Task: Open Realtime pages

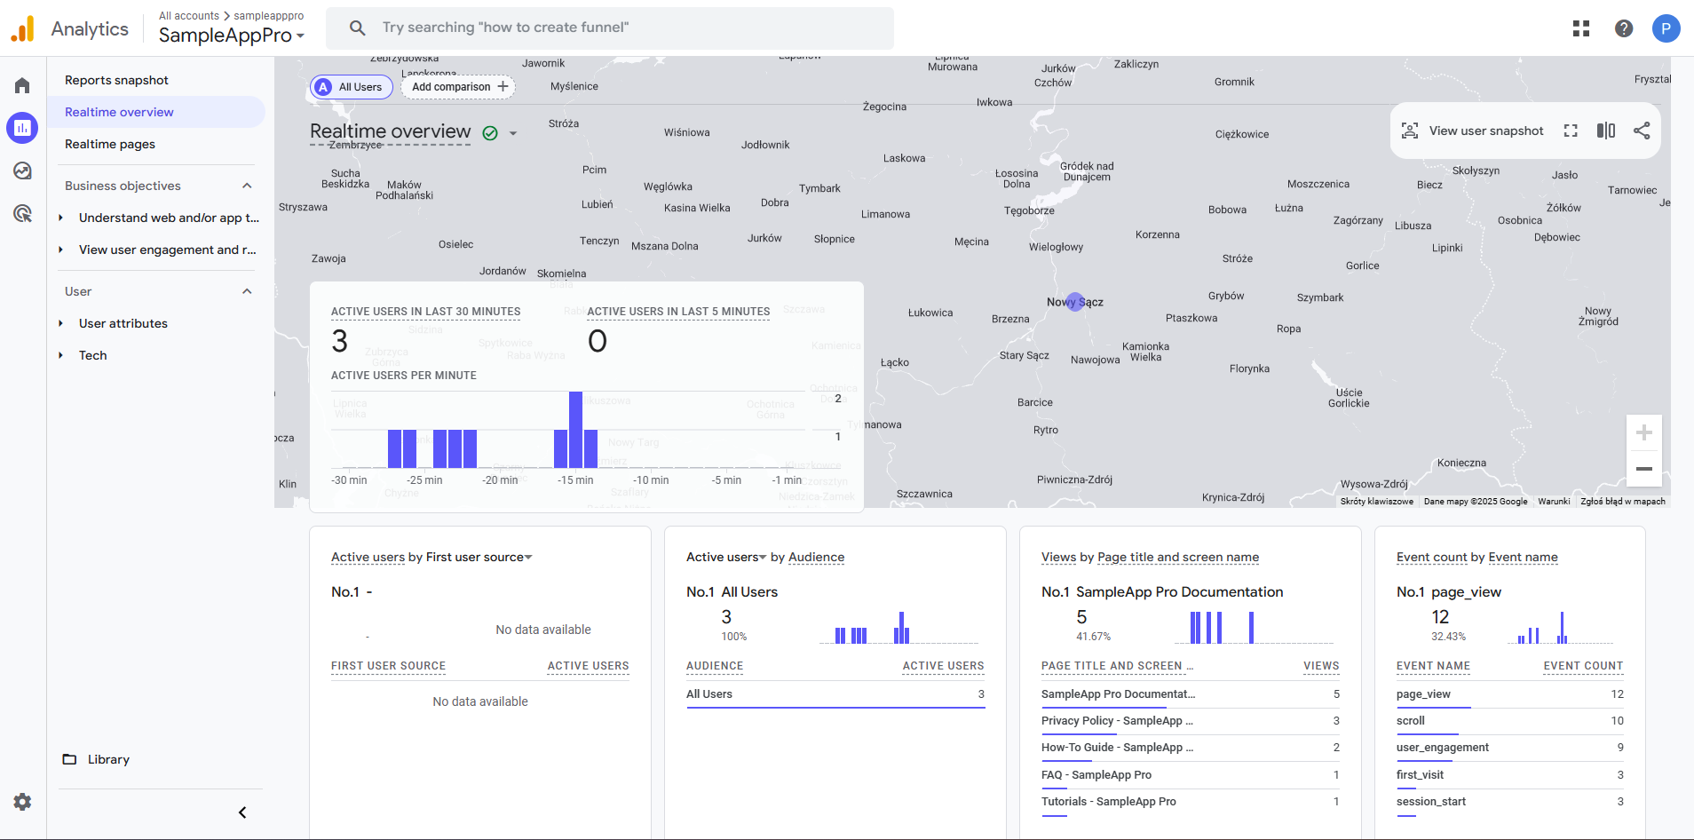Action: click(x=110, y=144)
